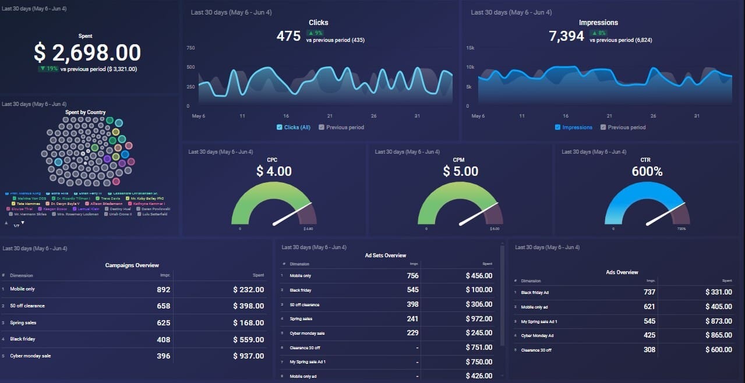Viewport: 745px width, 383px height.
Task: Toggle the Elouise Thiel legend checkbox
Action: [x=8, y=209]
